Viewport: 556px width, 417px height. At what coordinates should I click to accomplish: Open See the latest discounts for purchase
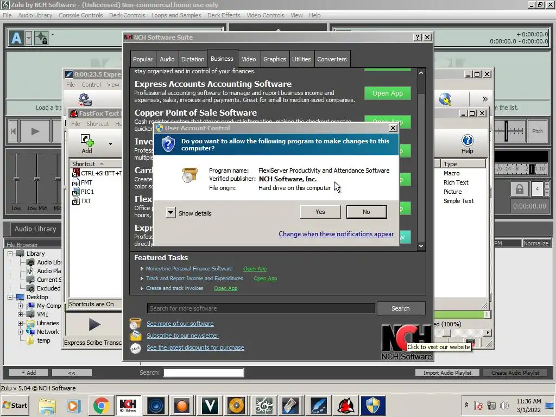[x=195, y=347]
